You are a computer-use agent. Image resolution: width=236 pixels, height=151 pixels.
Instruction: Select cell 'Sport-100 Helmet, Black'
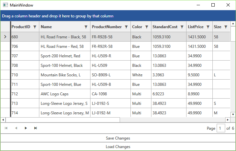click(x=65, y=65)
